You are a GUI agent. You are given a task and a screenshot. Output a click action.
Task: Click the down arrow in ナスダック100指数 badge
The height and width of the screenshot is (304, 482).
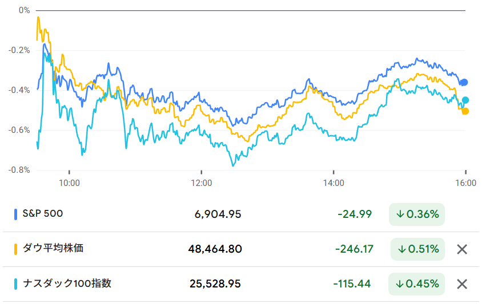point(401,284)
